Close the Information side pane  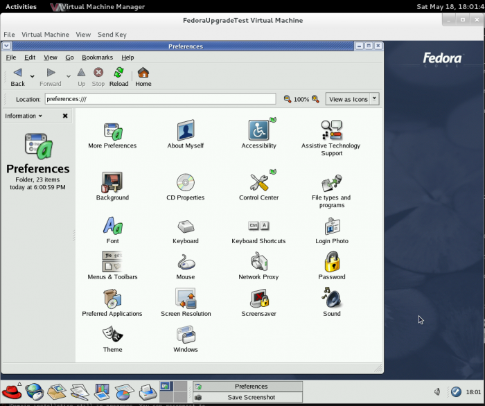[x=65, y=116]
